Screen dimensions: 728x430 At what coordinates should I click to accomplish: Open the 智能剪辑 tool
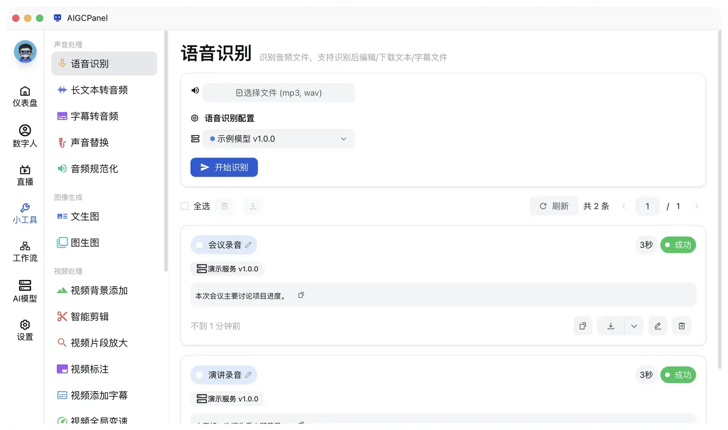(x=104, y=317)
